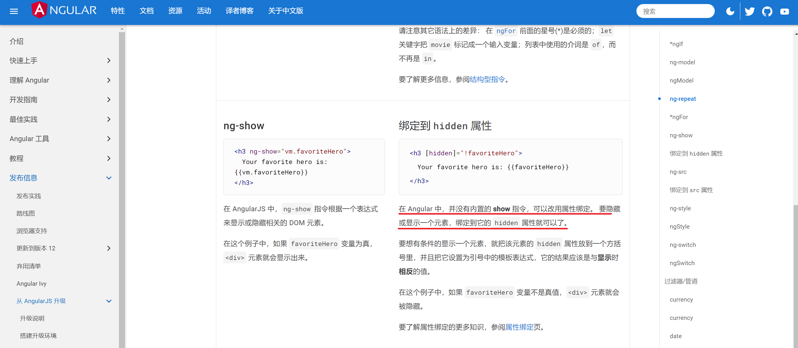Open the GitHub link icon
The image size is (798, 348).
tap(767, 11)
